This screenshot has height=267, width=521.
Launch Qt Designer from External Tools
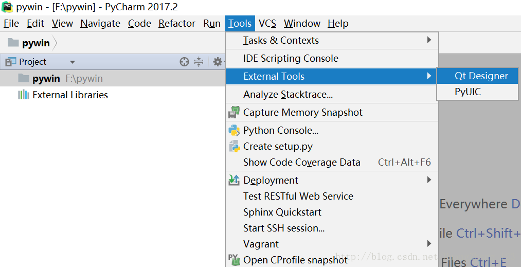coord(481,76)
